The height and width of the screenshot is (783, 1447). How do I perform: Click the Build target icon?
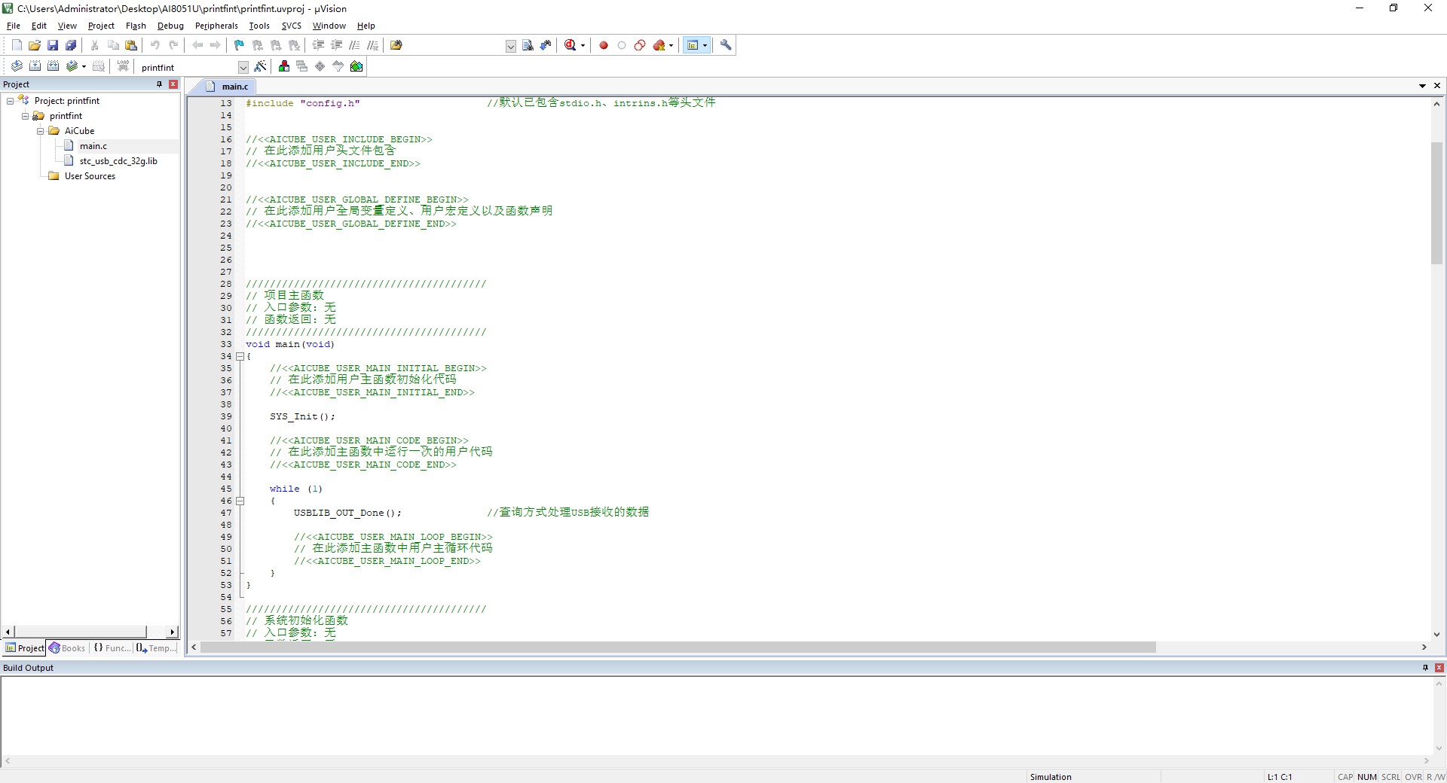(x=35, y=66)
